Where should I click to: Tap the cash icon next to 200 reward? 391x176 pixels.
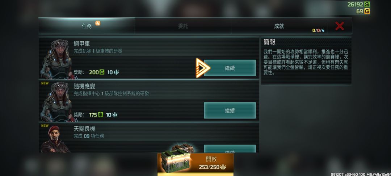[102, 72]
